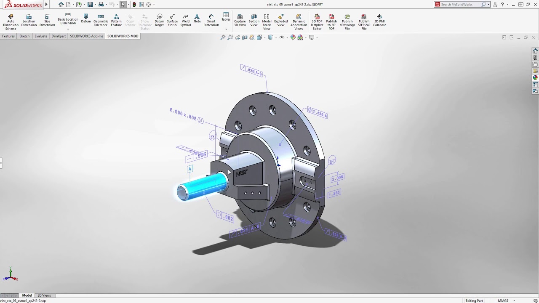Add Surface Finish symbol
The image size is (539, 303).
172,21
